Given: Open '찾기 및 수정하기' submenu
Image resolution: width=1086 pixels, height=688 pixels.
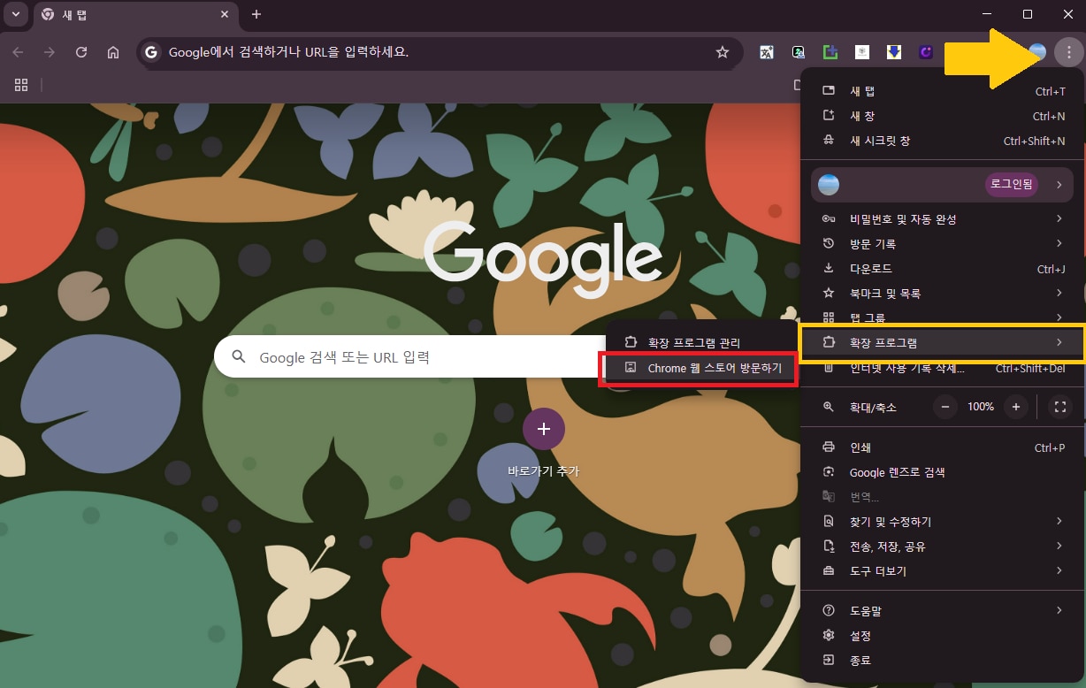Looking at the screenshot, I should point(943,522).
